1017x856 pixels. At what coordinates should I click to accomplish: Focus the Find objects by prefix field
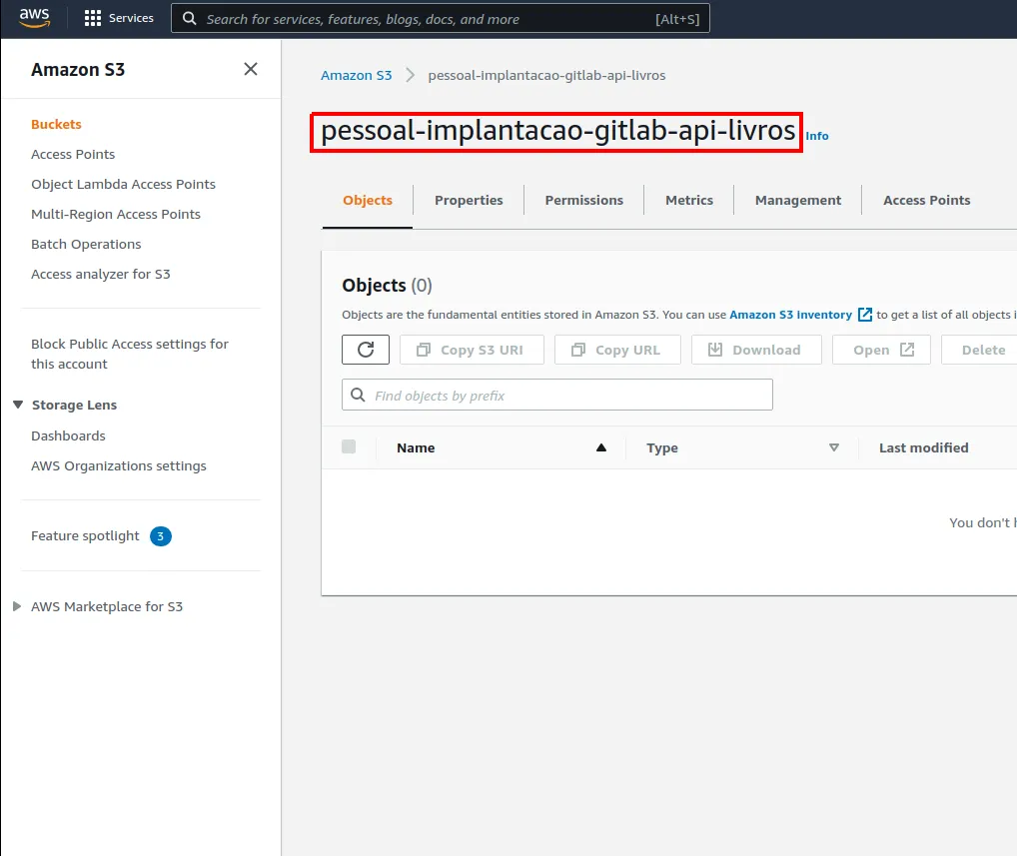pyautogui.click(x=557, y=395)
